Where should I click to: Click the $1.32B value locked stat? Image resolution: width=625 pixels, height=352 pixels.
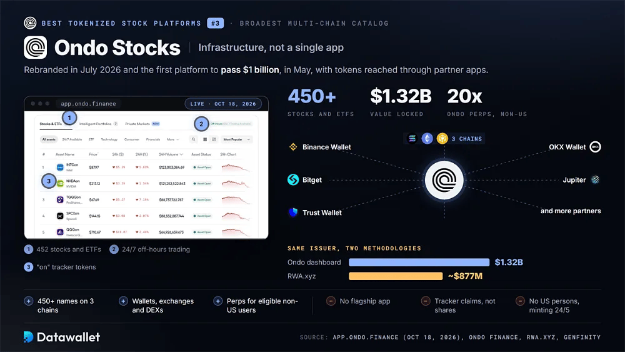coord(401,103)
